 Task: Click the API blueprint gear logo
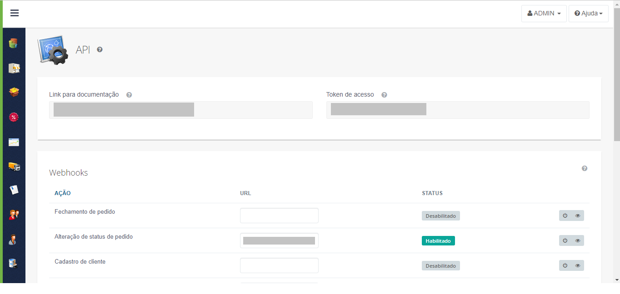53,50
